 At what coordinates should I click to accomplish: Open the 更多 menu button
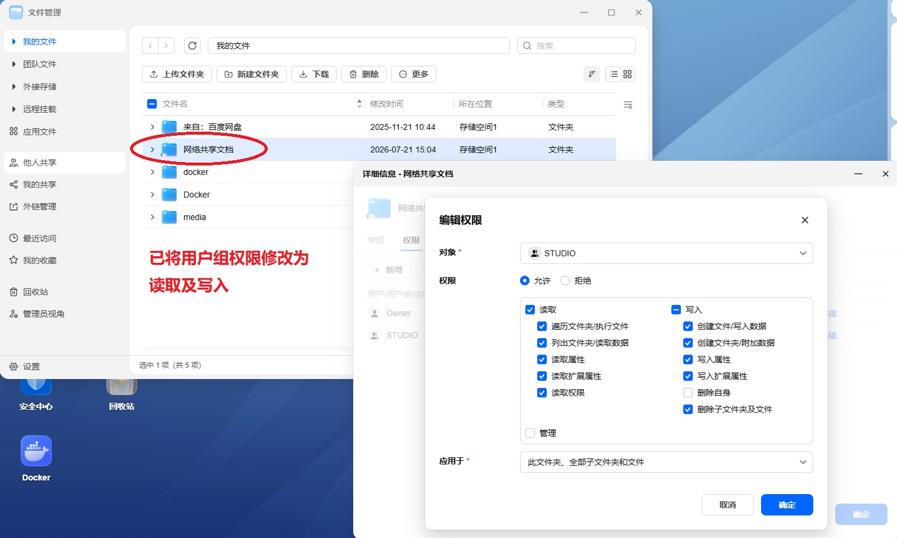pyautogui.click(x=414, y=74)
